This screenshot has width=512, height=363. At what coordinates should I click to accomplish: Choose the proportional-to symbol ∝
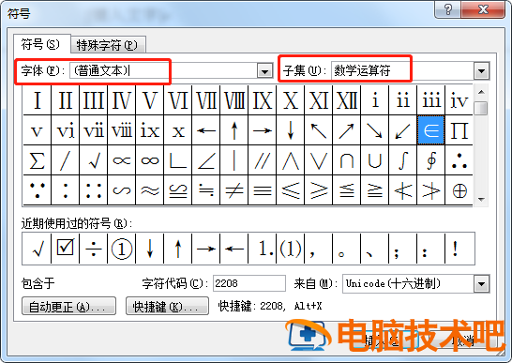tap(122, 160)
